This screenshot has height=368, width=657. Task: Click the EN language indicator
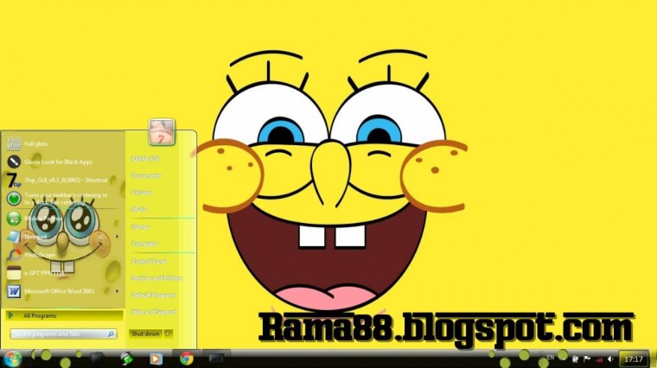click(x=550, y=358)
